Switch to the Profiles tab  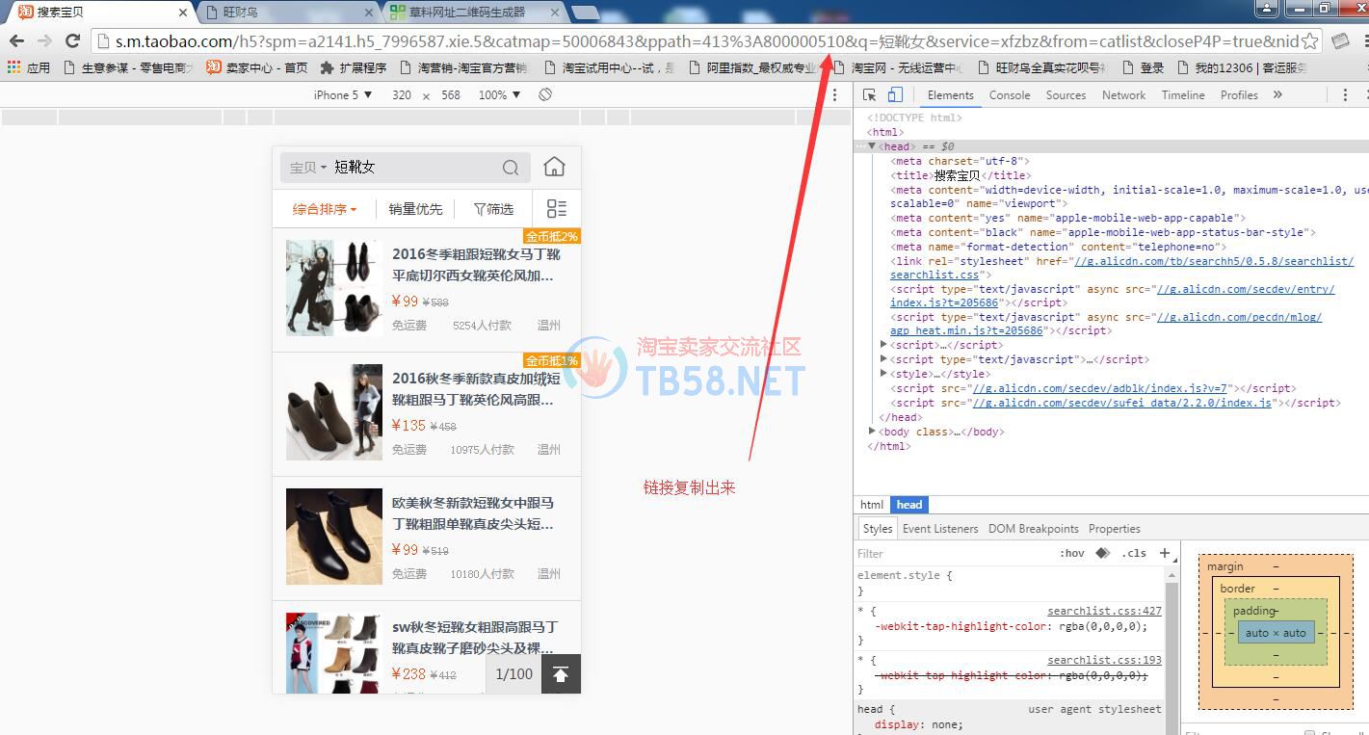tap(1239, 94)
